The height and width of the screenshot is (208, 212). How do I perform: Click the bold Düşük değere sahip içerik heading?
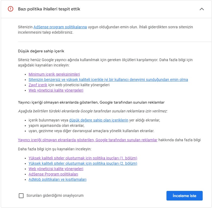41,51
